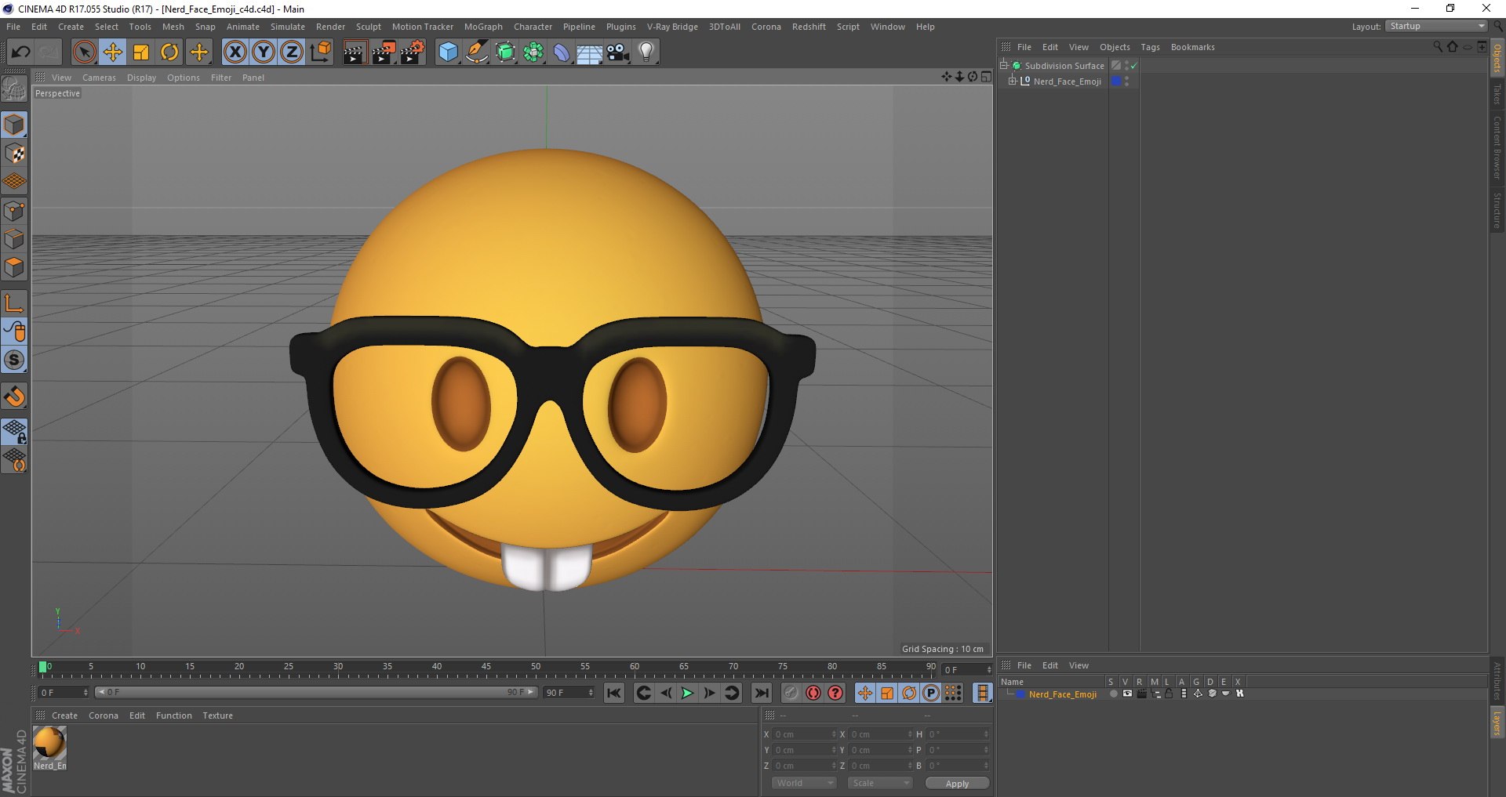Screen dimensions: 1506x797
Task: Click the timeline preview range slider
Action: [315, 693]
